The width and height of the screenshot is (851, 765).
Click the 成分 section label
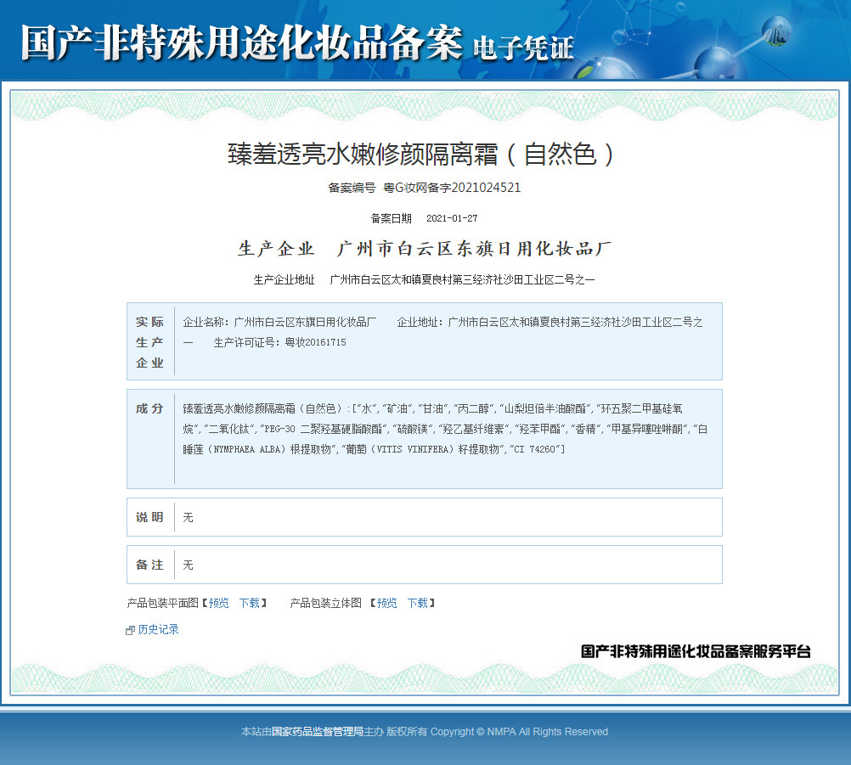(x=149, y=408)
